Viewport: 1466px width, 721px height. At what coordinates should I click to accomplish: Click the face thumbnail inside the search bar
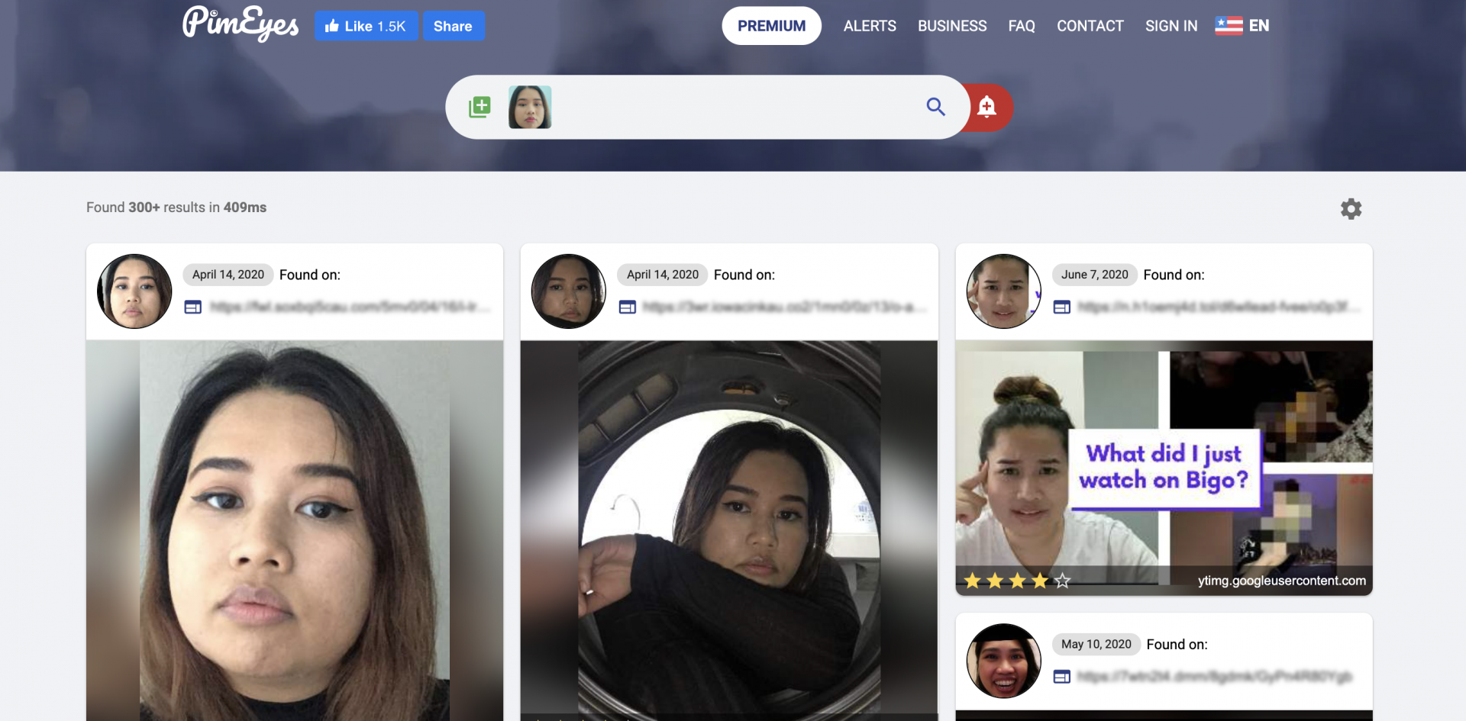[x=529, y=107]
